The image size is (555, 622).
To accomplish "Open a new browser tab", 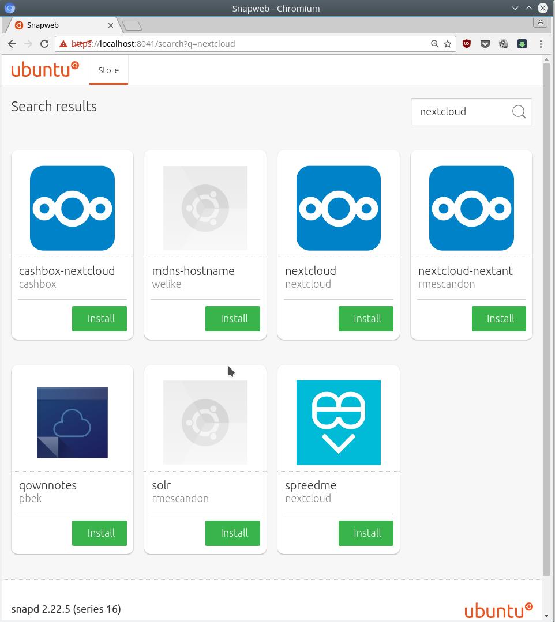I will [x=132, y=26].
